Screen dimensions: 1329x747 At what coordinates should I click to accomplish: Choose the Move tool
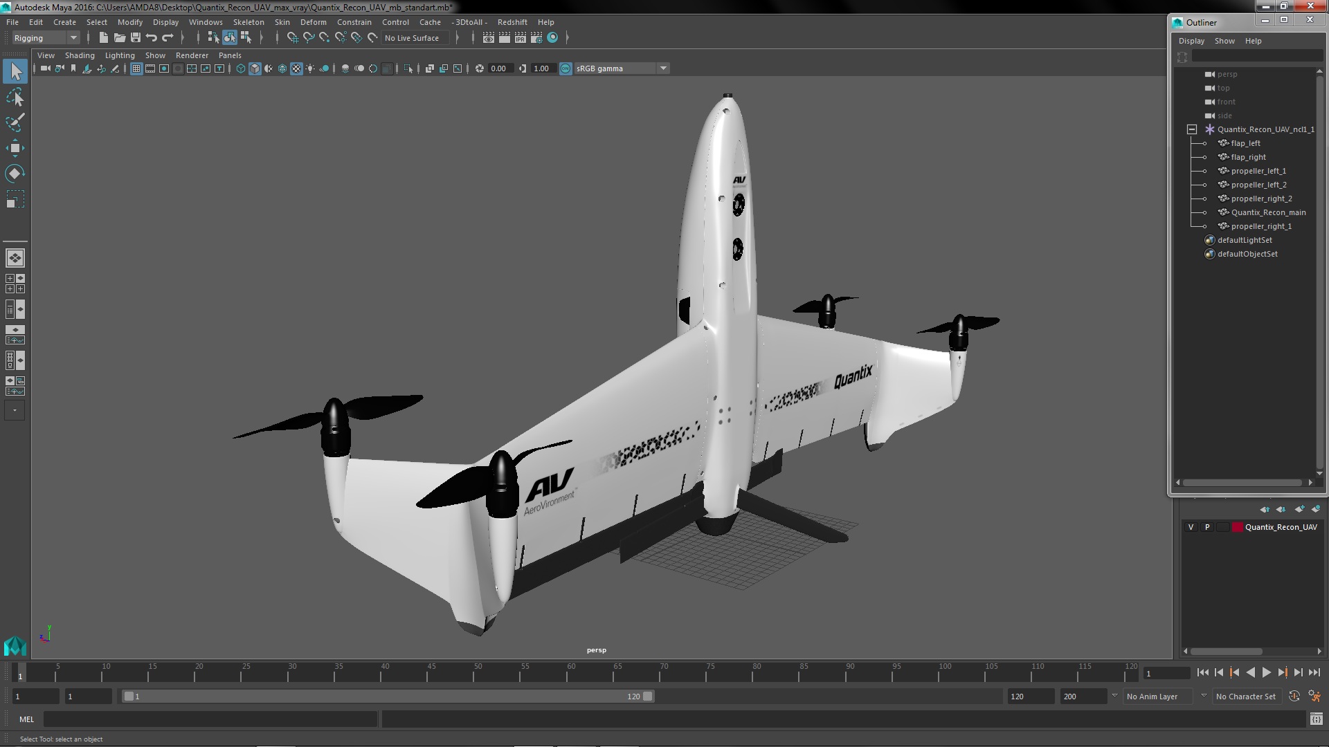click(15, 148)
